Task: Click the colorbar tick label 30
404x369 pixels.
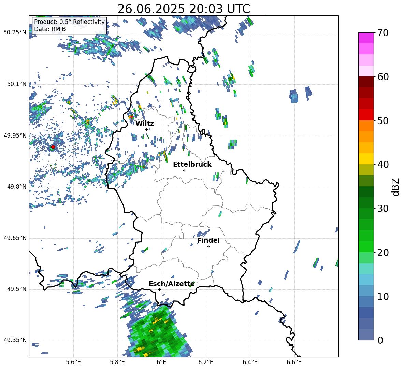Action: point(383,209)
